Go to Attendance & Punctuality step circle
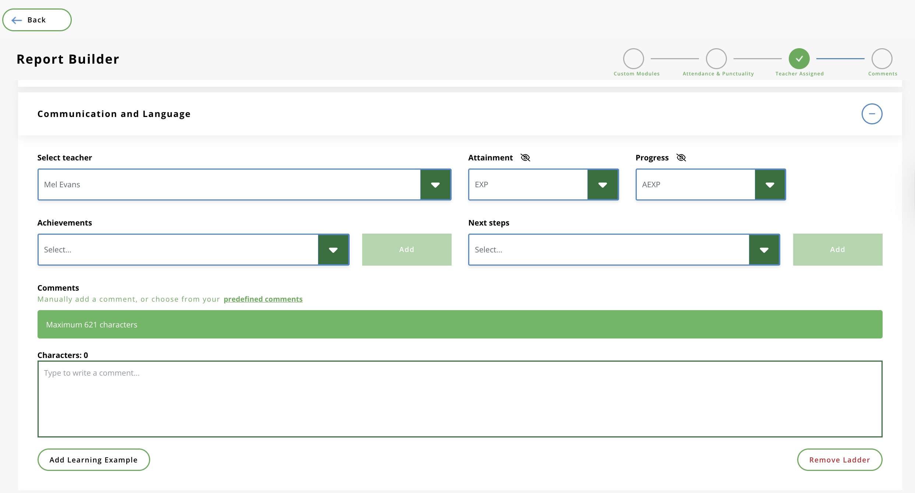 716,59
